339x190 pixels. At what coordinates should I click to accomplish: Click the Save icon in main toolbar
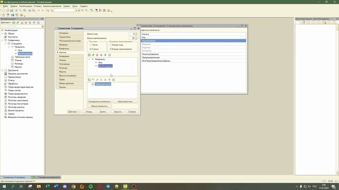[12, 11]
